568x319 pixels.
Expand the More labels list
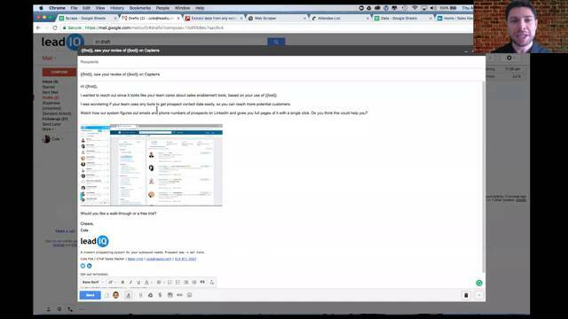pos(47,129)
